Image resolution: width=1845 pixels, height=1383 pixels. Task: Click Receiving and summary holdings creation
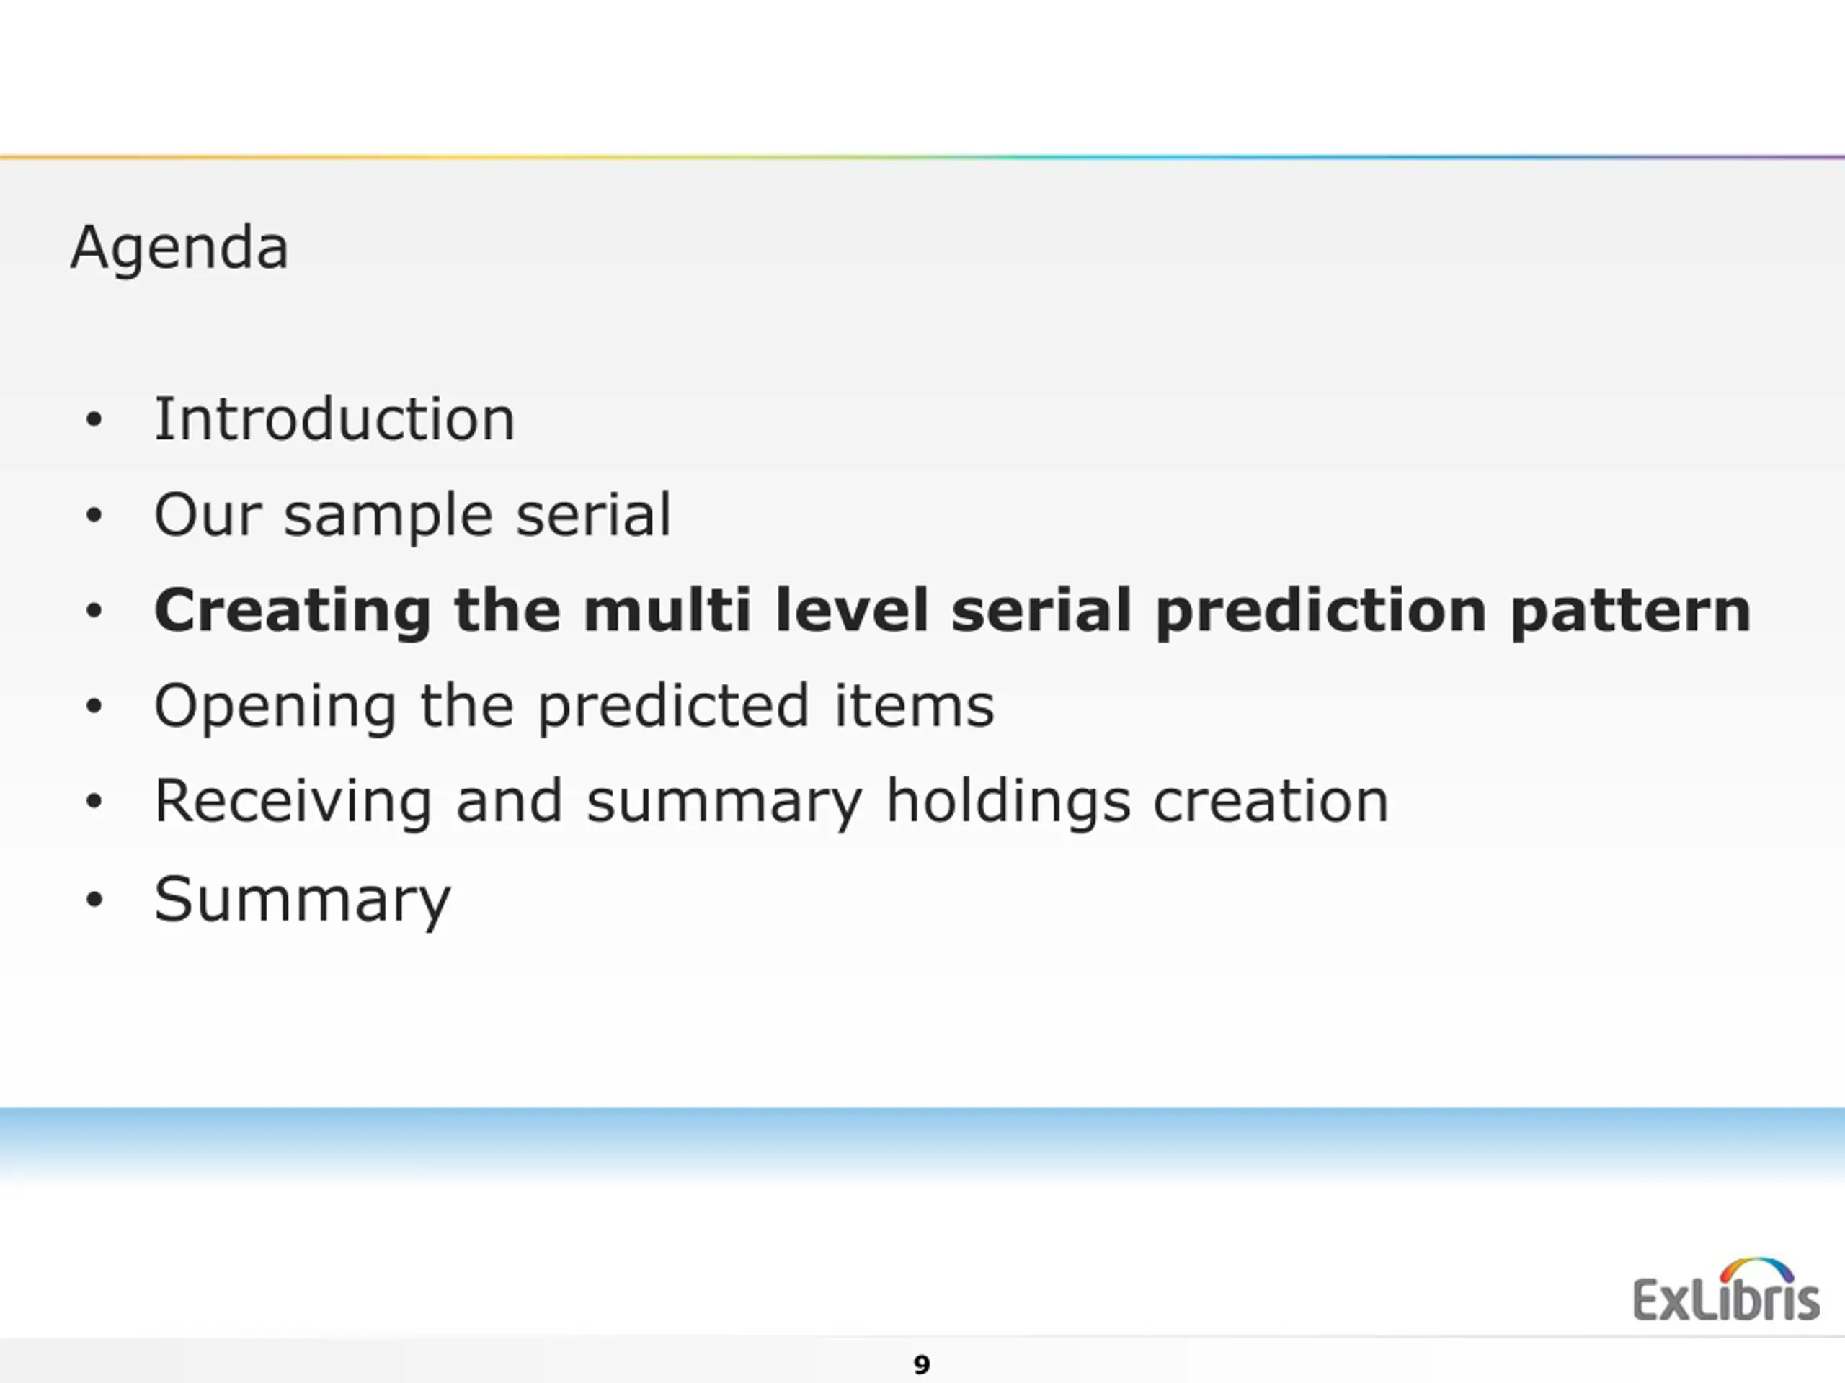pos(772,802)
